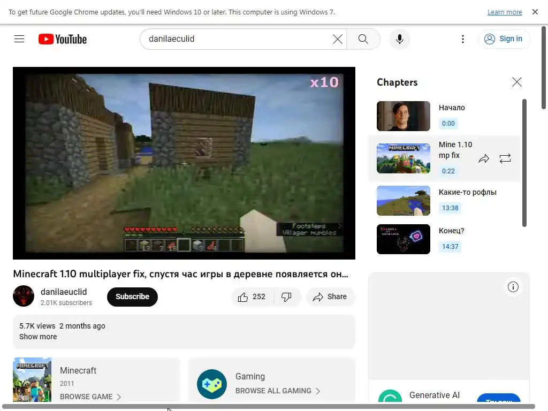
Task: Open the YouTube hamburger guide menu
Action: coord(19,39)
